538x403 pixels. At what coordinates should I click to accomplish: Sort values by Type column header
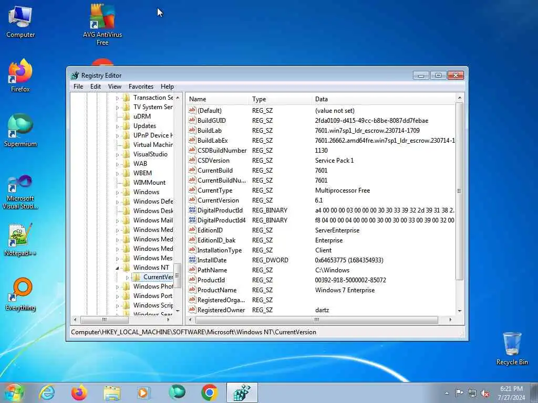pos(281,99)
